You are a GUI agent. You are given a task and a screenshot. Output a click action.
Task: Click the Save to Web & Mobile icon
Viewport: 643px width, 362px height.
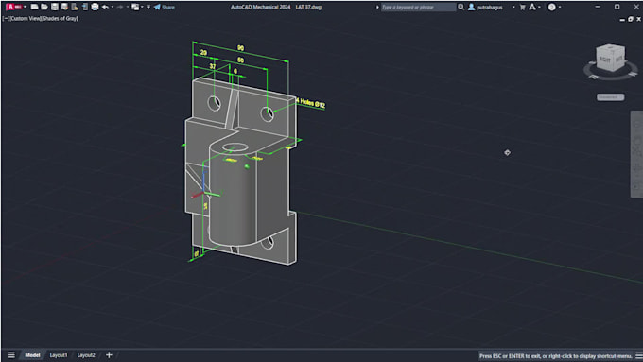(85, 7)
